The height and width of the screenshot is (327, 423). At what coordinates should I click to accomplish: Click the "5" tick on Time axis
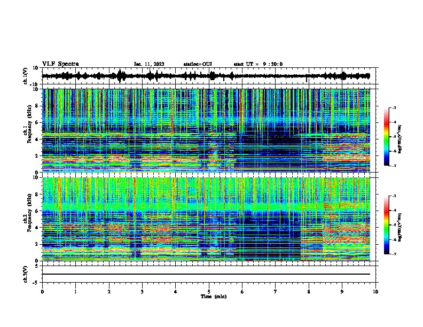pyautogui.click(x=209, y=292)
